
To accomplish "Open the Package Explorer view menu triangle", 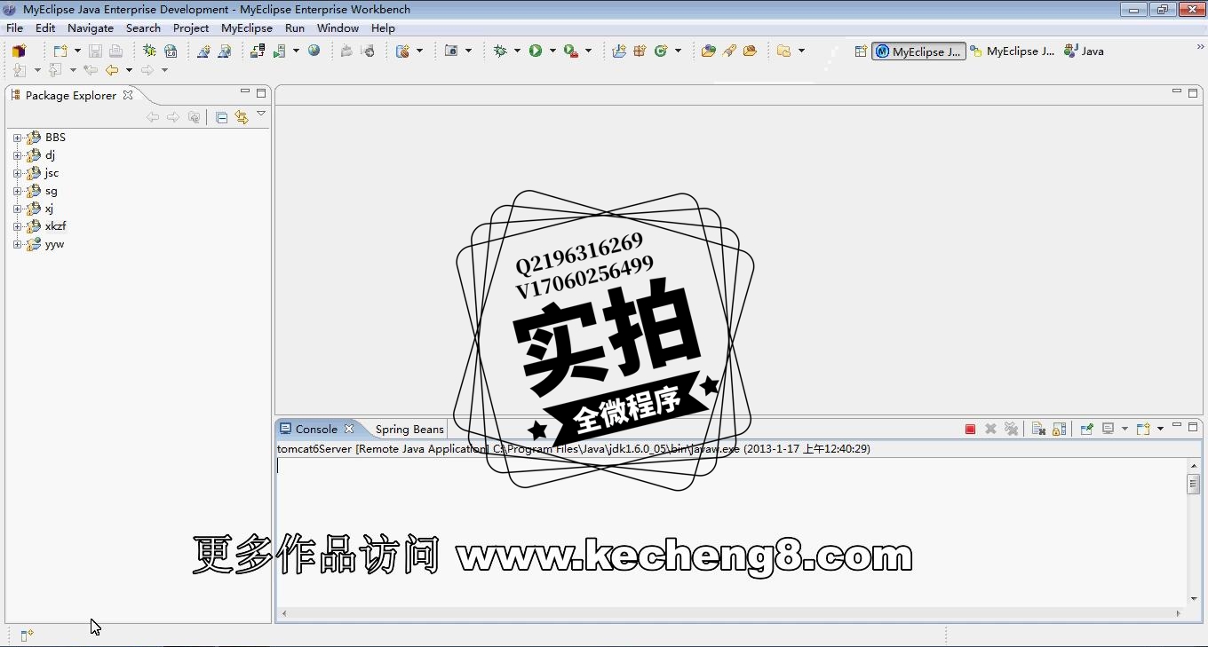I will coord(261,114).
